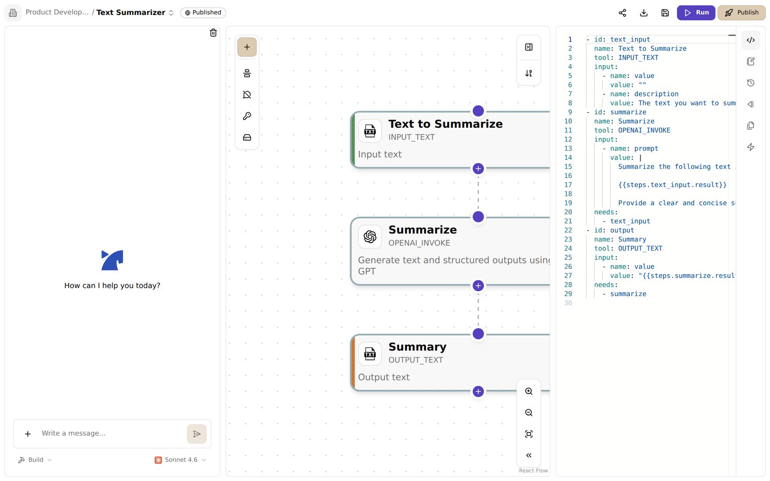770x481 pixels.
Task: Click 'Input text' description on first node
Action: [x=380, y=154]
